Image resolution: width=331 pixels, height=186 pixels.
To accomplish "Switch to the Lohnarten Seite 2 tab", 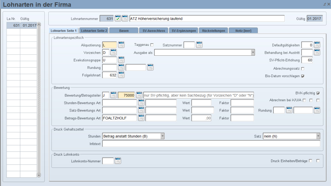I will 94,31.
